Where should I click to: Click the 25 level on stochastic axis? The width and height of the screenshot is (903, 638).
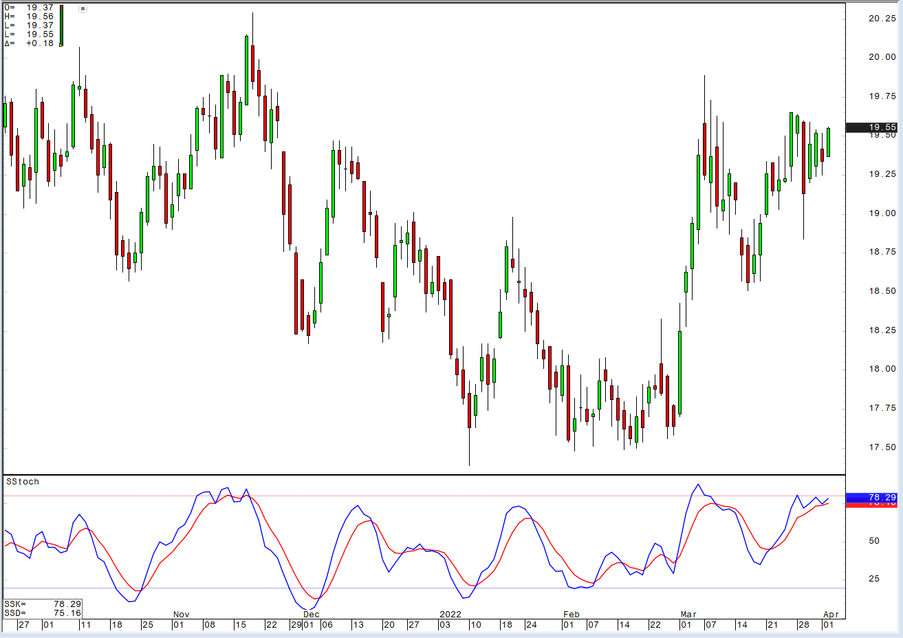tap(874, 579)
